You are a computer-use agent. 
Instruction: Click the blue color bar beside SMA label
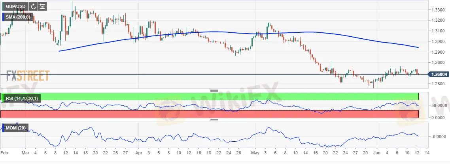click(x=2, y=17)
